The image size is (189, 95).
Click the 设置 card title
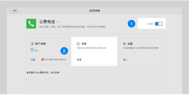[x=130, y=44]
